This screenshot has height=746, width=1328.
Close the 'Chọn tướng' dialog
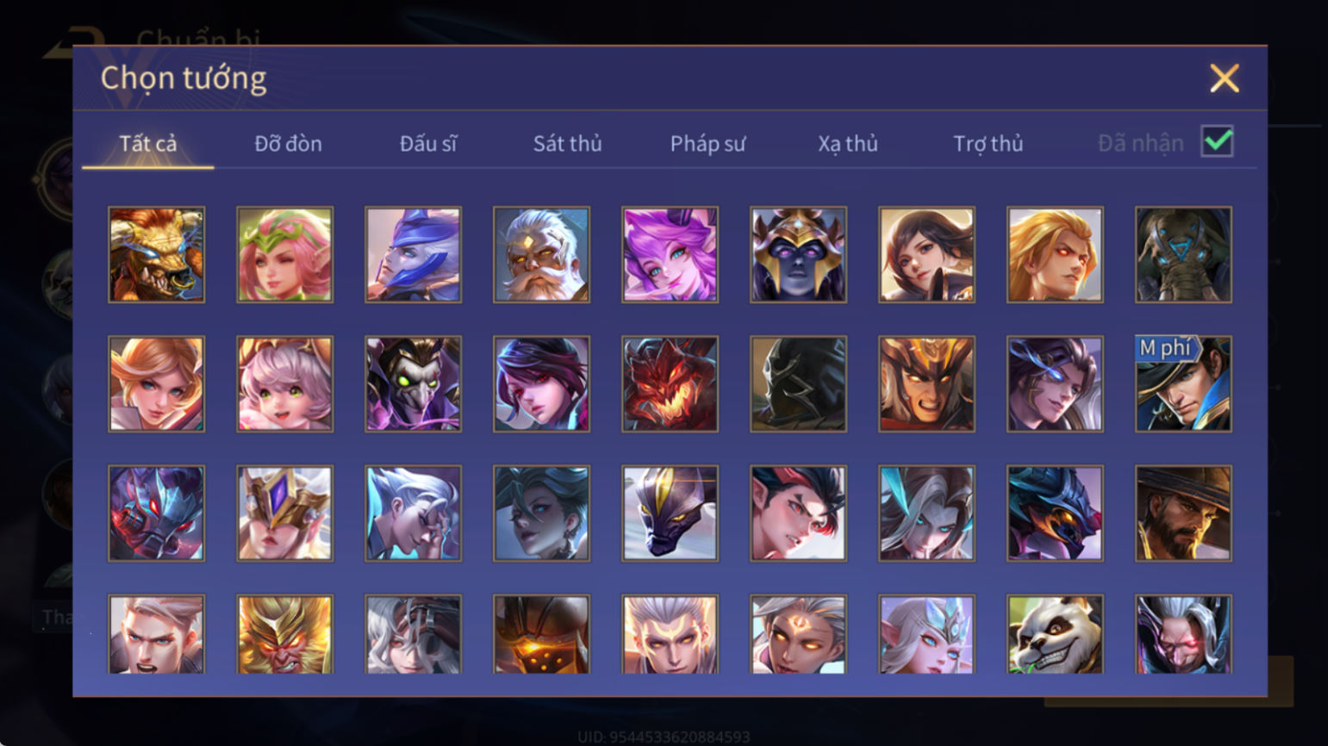[x=1224, y=78]
